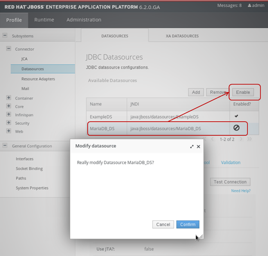Select the MariaDB_DS row in table
This screenshot has height=256, width=268.
(x=102, y=128)
